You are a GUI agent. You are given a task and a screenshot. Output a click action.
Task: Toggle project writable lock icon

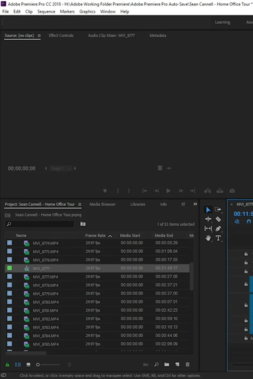[8, 364]
